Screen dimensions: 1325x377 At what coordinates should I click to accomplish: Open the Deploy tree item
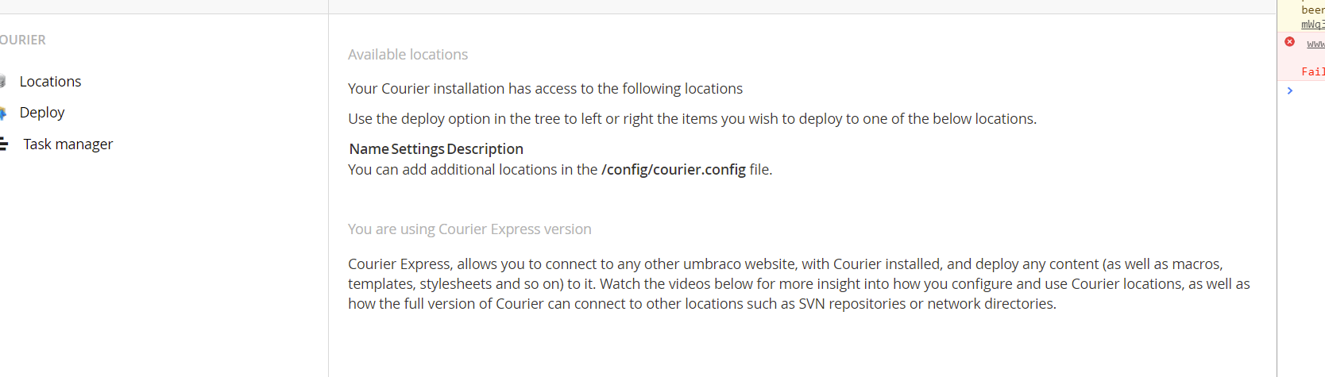click(x=42, y=112)
